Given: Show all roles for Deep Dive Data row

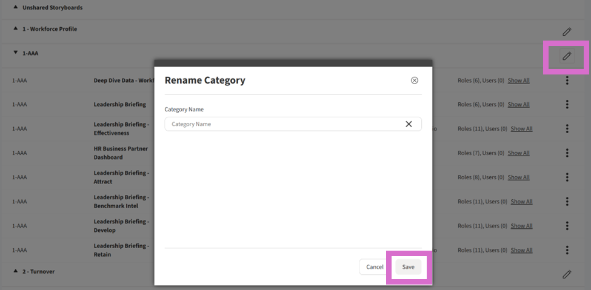Looking at the screenshot, I should [518, 81].
